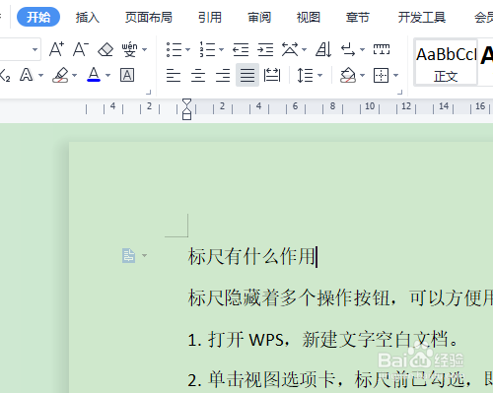Apply a bulleted list
The image size is (493, 393).
174,49
